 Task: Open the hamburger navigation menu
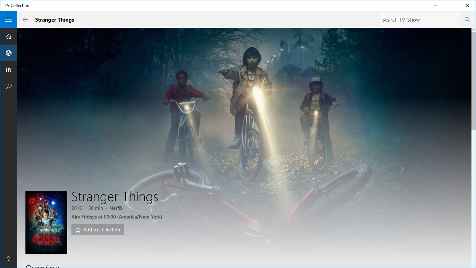point(8,20)
